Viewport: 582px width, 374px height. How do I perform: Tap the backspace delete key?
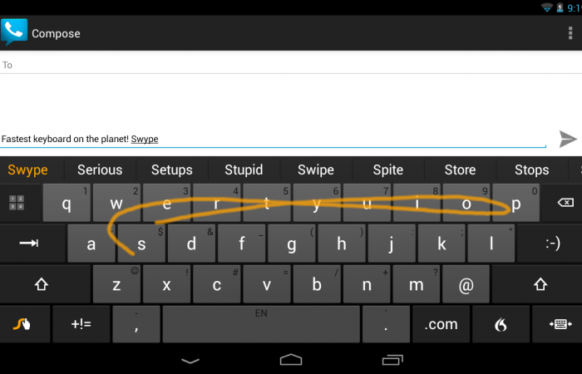coord(564,203)
